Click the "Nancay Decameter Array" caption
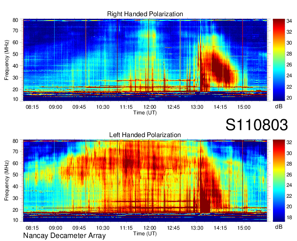The height and width of the screenshot is (241, 297). pos(64,236)
